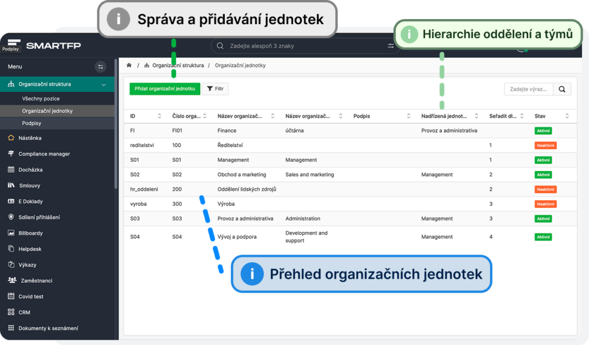This screenshot has width=589, height=345.
Task: Click Organizační struktura breadcrumb link
Action: pos(178,65)
